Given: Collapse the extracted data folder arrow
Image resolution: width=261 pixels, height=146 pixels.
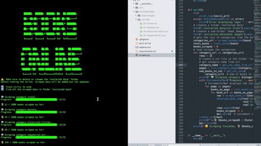Looking at the screenshot, I should tap(134, 12).
